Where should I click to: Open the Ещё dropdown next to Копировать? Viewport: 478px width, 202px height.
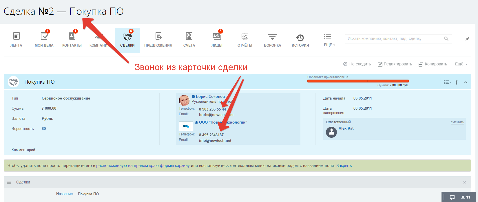pos(461,64)
